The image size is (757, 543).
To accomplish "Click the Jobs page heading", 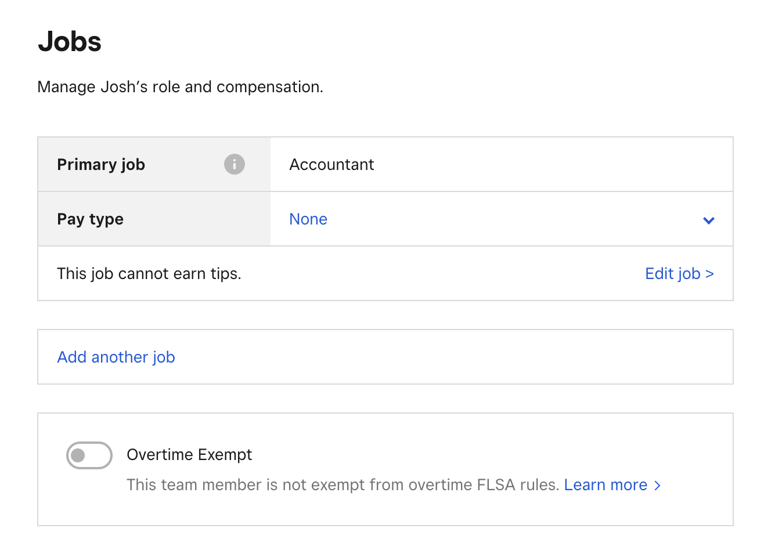I will tap(69, 41).
